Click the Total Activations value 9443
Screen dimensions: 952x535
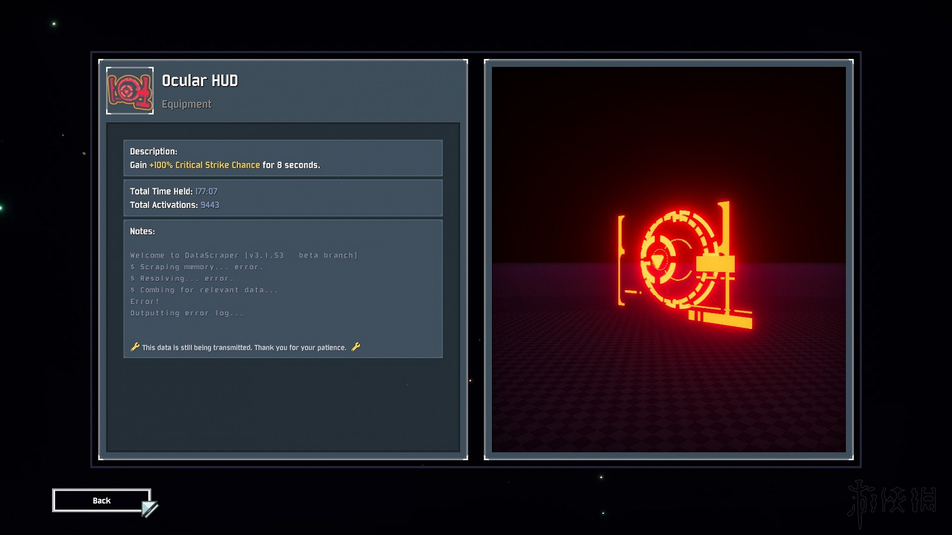209,205
